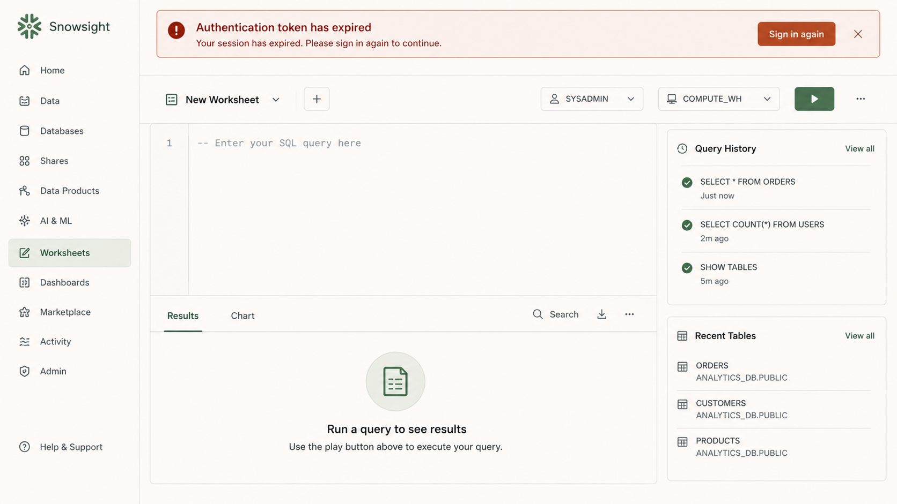Click the table icon next to PRODUCTS
The height and width of the screenshot is (504, 897).
pos(682,442)
